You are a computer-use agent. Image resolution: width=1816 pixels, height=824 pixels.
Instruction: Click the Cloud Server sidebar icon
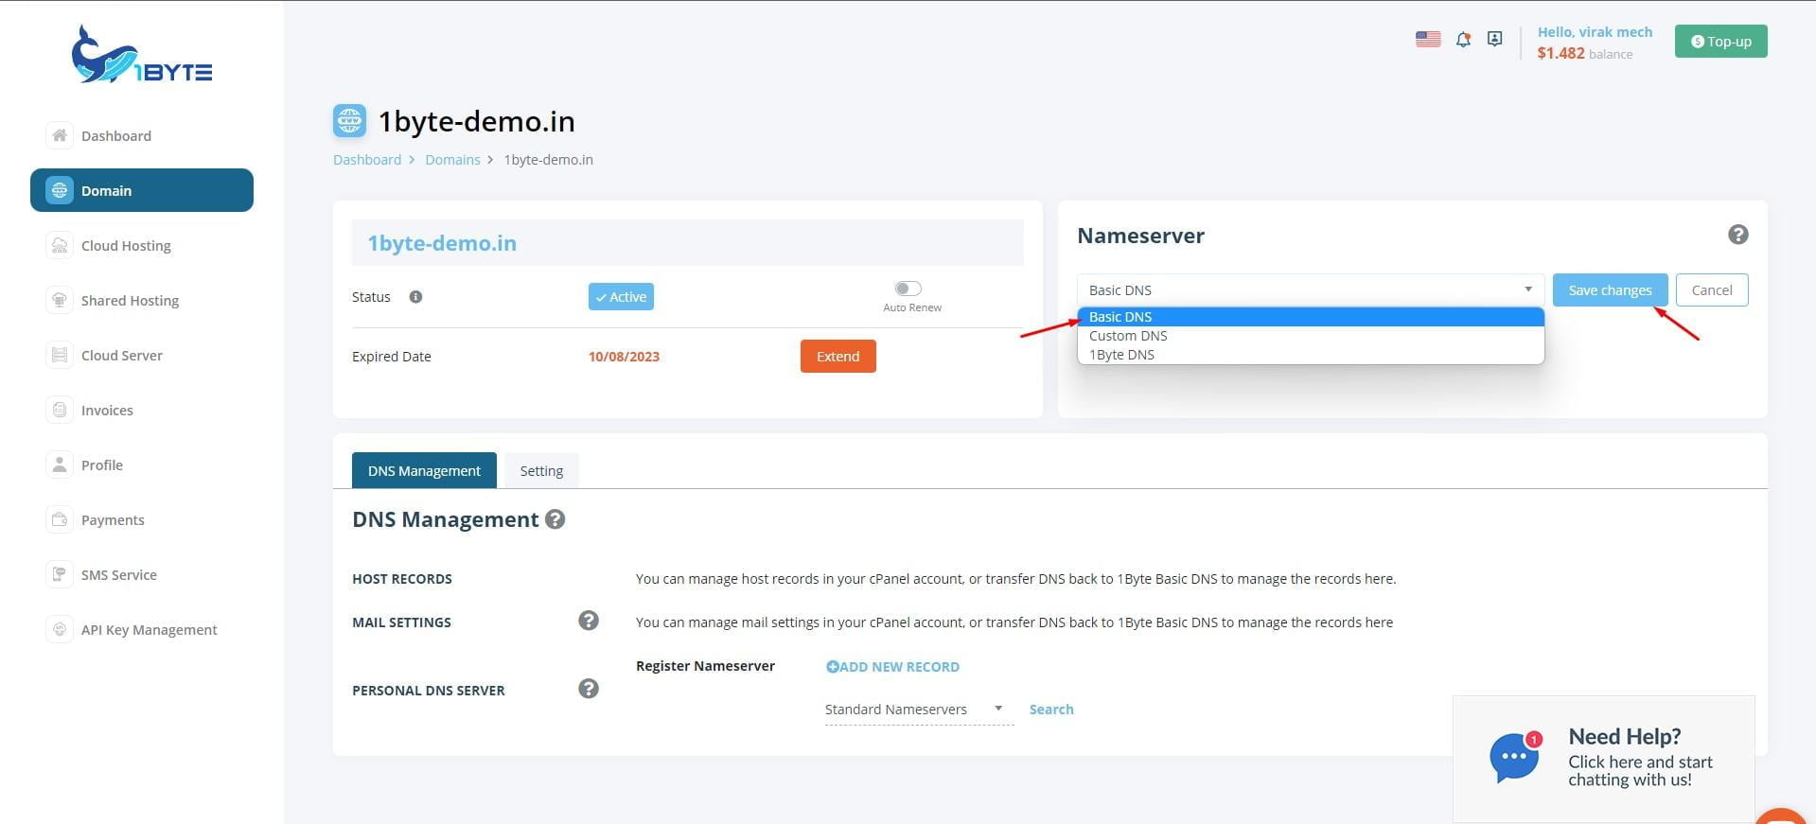pos(60,355)
